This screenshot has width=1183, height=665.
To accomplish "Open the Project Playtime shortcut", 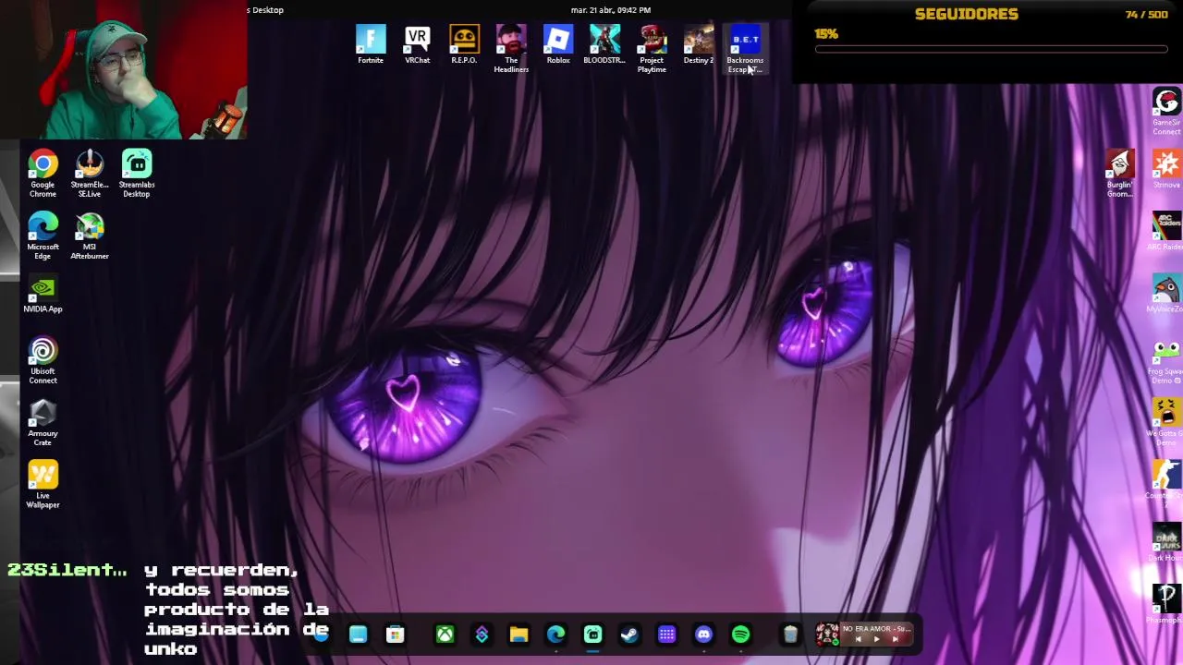I will pyautogui.click(x=652, y=49).
